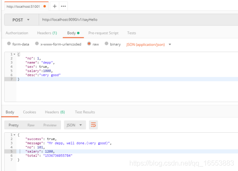Switch response view to Preview
238x171 pixels.
pyautogui.click(x=50, y=125)
